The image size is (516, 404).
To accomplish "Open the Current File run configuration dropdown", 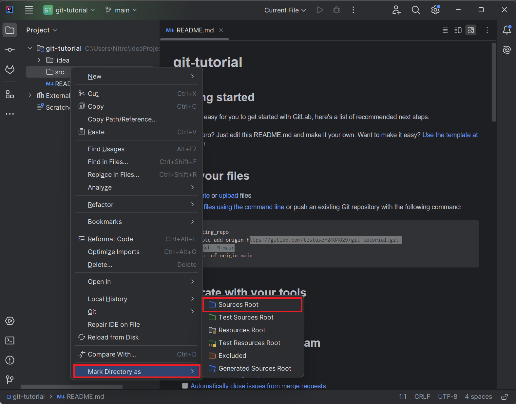I will click(285, 10).
